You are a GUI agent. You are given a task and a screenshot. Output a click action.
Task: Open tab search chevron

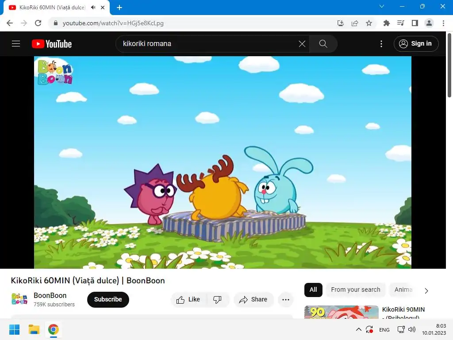click(382, 6)
